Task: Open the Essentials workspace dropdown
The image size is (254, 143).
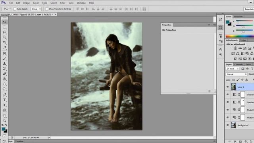Action: pyautogui.click(x=249, y=9)
